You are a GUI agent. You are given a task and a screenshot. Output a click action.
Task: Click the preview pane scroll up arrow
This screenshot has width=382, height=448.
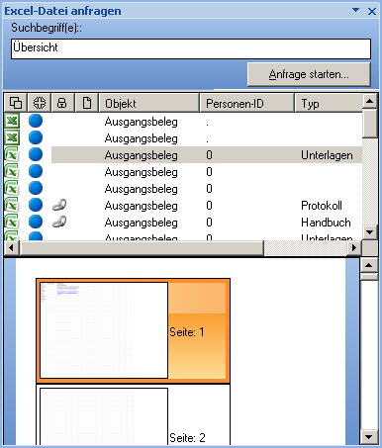tap(369, 265)
